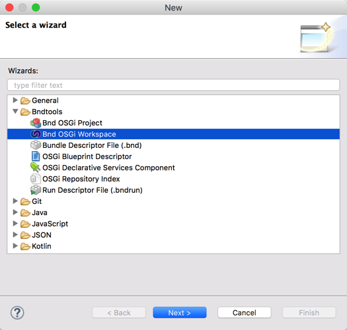Click the Bundle Descriptor File brick icon
Viewport: 347px width, 330px height.
click(x=36, y=145)
